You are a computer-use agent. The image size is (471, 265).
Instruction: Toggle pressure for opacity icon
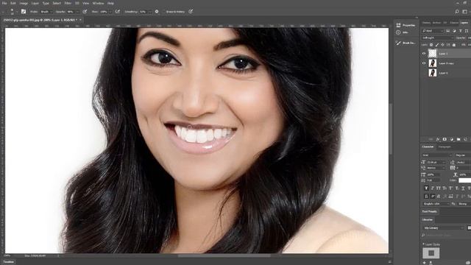tap(85, 12)
